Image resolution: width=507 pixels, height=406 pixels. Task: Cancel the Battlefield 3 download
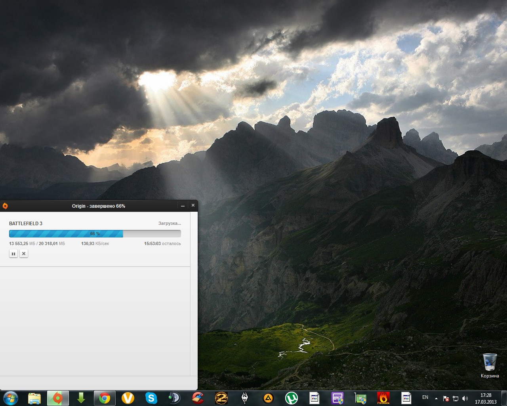pyautogui.click(x=24, y=254)
